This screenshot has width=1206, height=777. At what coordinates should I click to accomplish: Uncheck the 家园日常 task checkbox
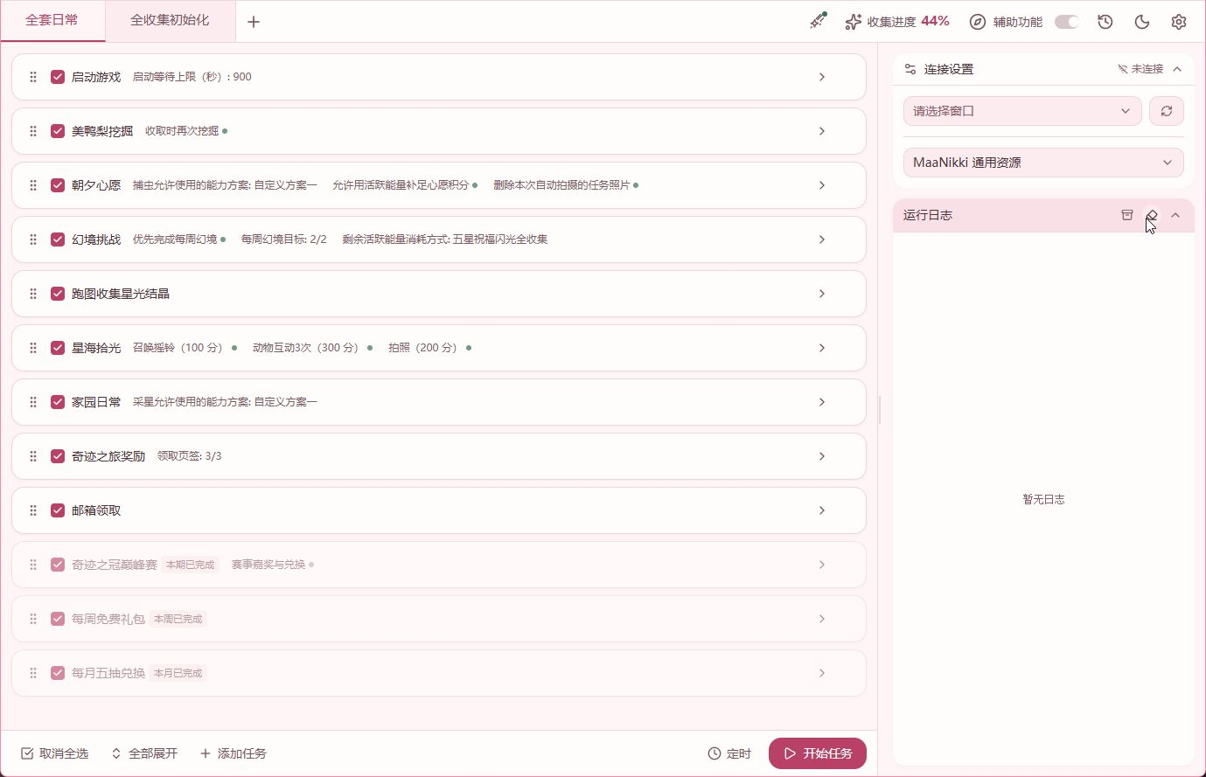(x=58, y=402)
